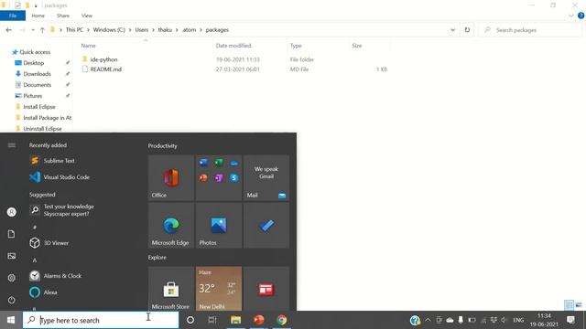Open the red News tile

pyautogui.click(x=266, y=289)
